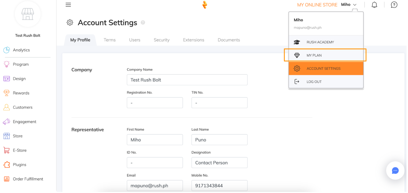Screen dimensions: 408x193
Task: Click the store avatar icon
Action: point(28,14)
